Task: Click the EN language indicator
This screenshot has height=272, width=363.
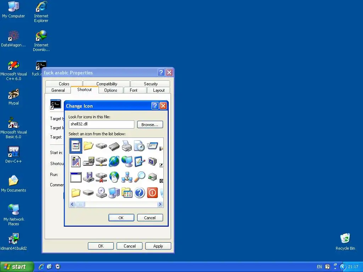Action: click(319, 267)
